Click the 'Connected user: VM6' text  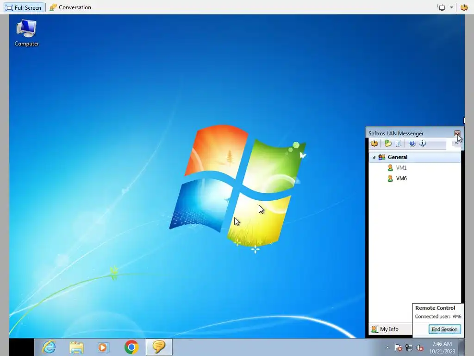438,316
